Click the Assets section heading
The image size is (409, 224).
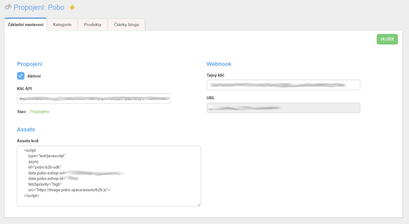26,129
